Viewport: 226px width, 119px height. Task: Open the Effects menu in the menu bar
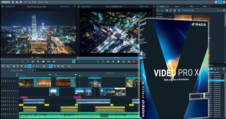click(34, 2)
